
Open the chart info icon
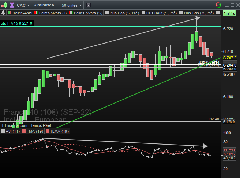pos(88,5)
